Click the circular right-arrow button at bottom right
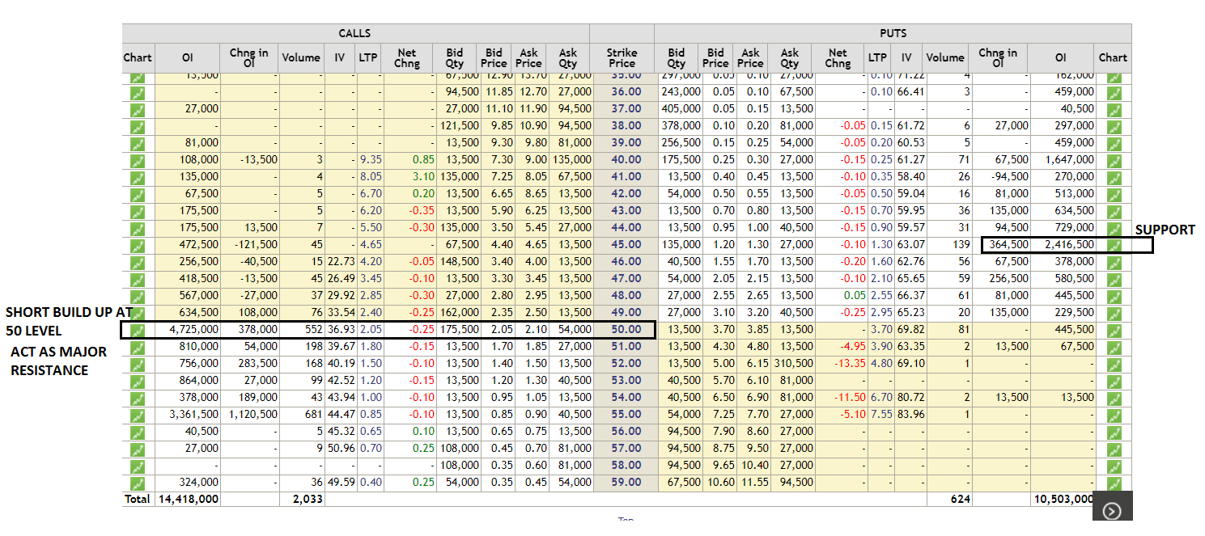 pos(1112,509)
